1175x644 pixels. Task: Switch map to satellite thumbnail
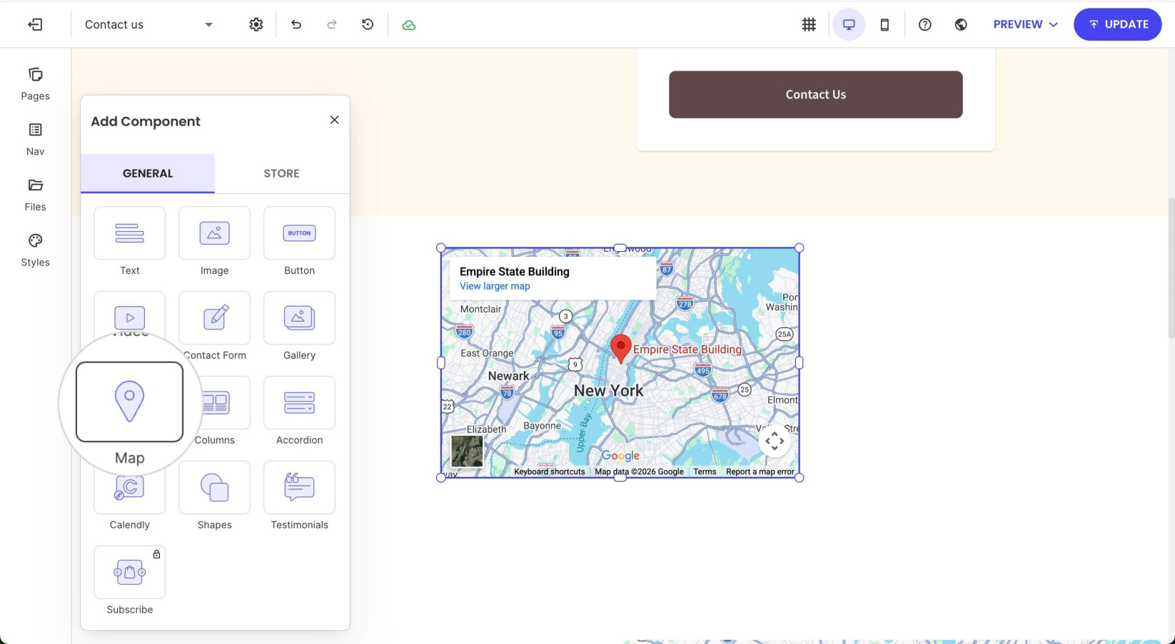(x=468, y=451)
